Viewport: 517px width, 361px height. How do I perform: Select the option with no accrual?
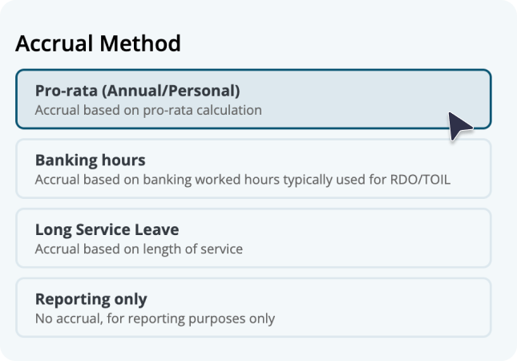tap(253, 307)
